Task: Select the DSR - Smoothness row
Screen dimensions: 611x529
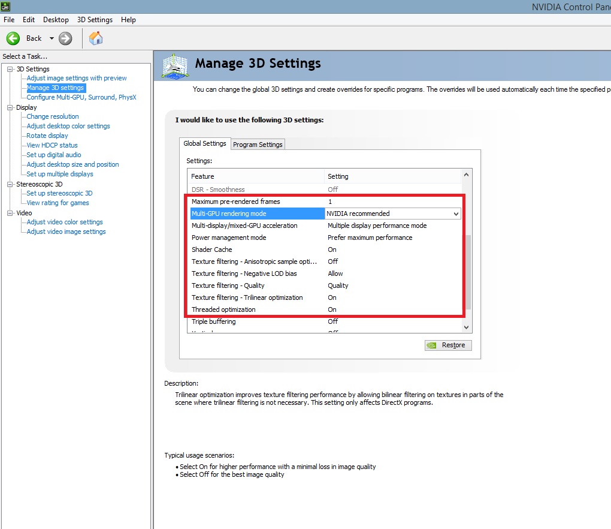Action: point(325,190)
